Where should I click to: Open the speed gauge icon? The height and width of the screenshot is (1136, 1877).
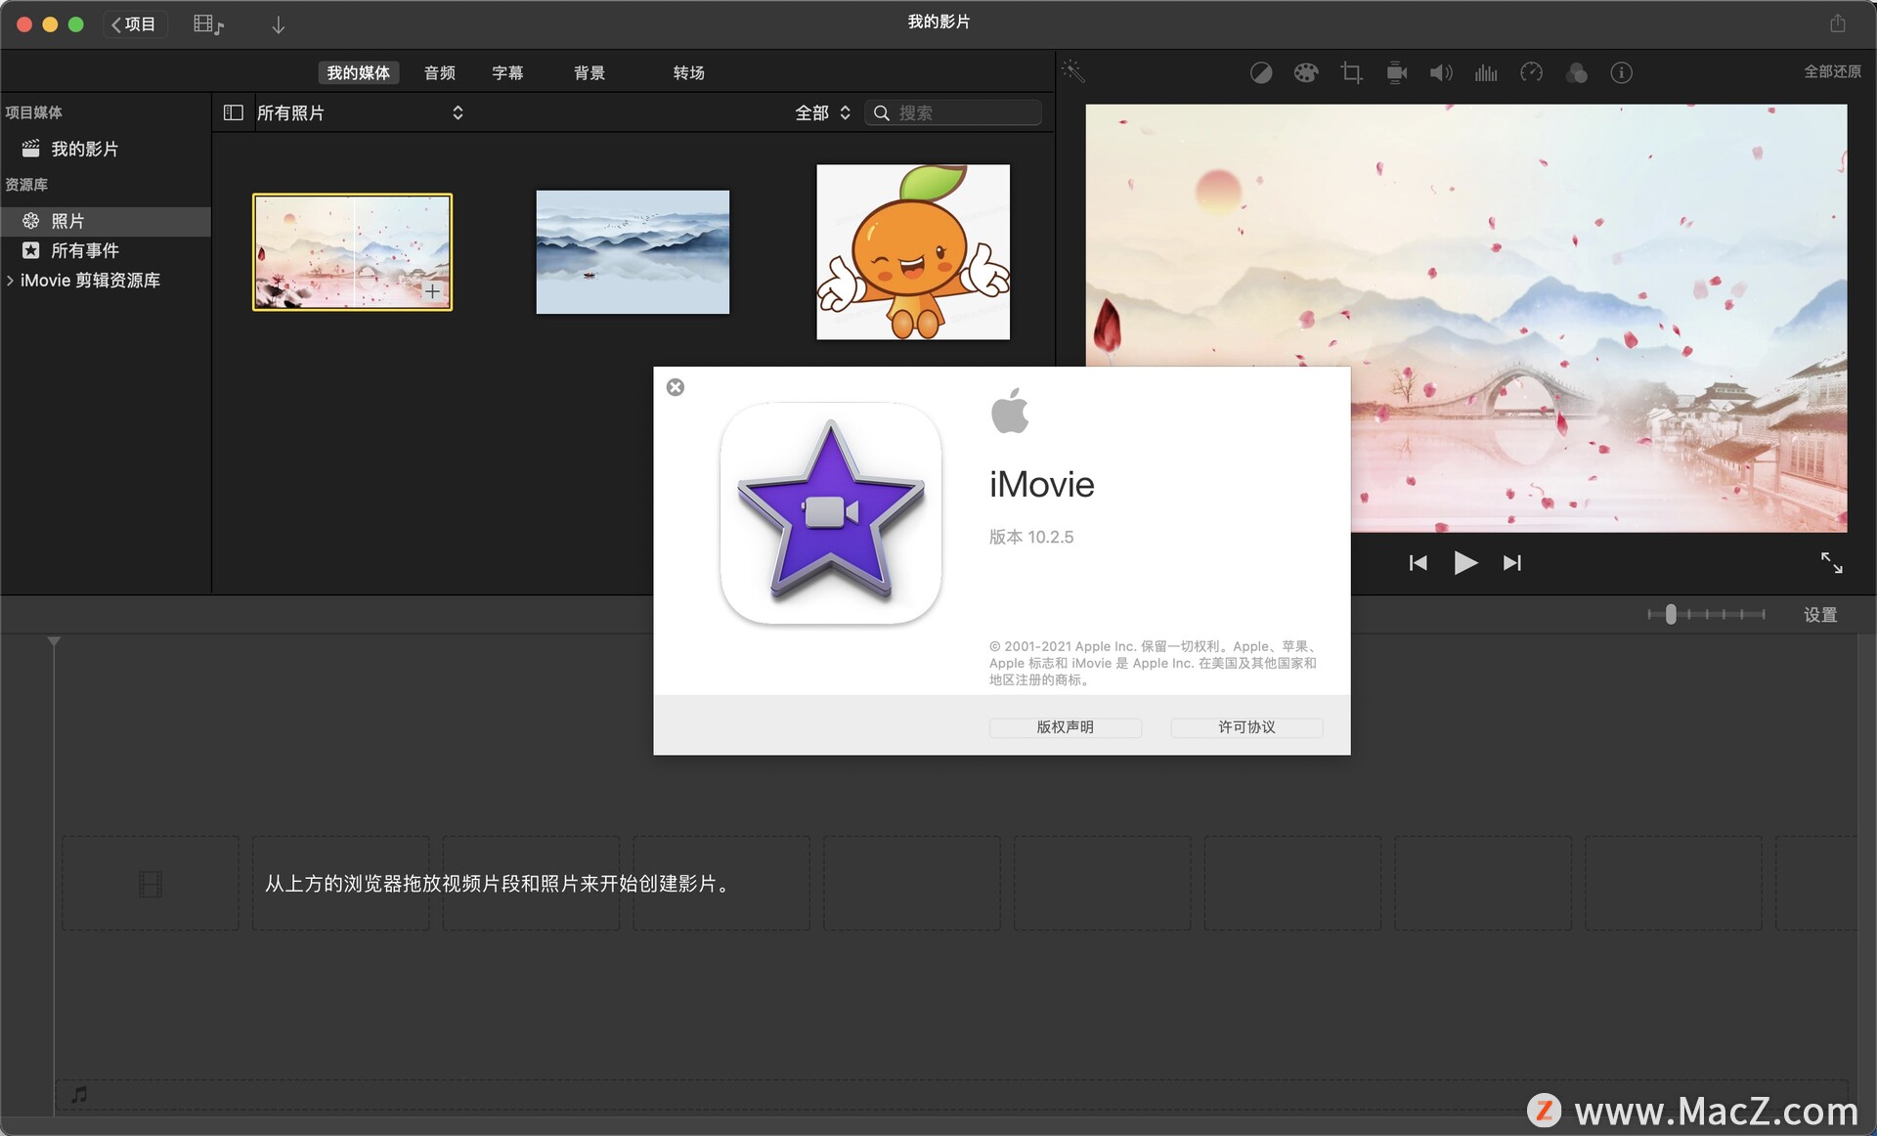click(1531, 72)
